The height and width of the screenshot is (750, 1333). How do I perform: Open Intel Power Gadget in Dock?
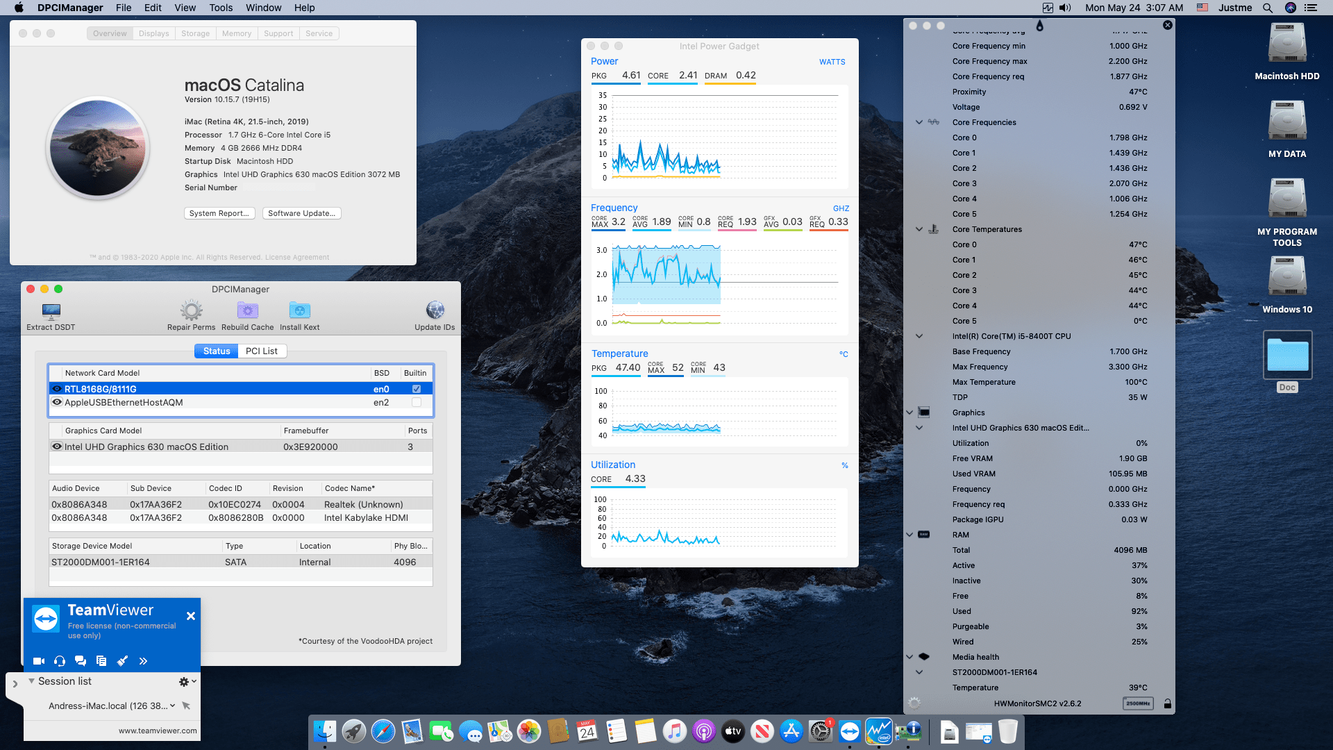pyautogui.click(x=878, y=731)
